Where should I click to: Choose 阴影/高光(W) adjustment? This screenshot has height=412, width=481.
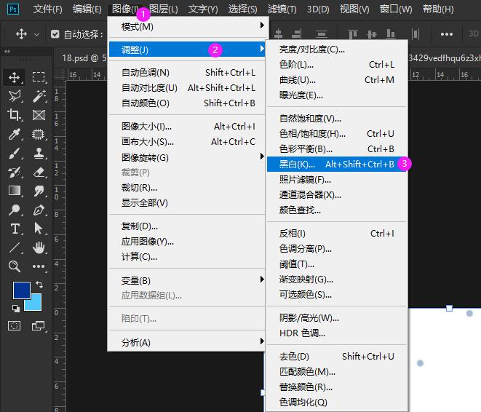[336, 318]
